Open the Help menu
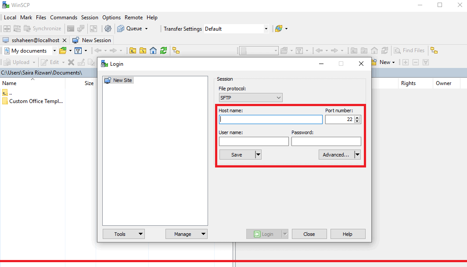 pos(152,18)
